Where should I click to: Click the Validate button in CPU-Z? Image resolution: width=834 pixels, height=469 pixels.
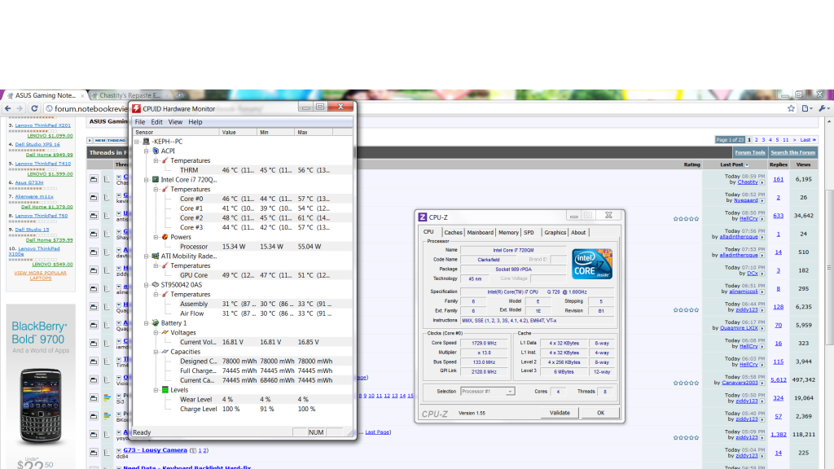pos(559,413)
